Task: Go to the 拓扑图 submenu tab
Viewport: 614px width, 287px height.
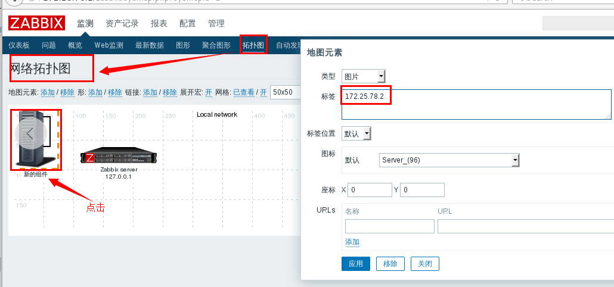Action: [253, 45]
